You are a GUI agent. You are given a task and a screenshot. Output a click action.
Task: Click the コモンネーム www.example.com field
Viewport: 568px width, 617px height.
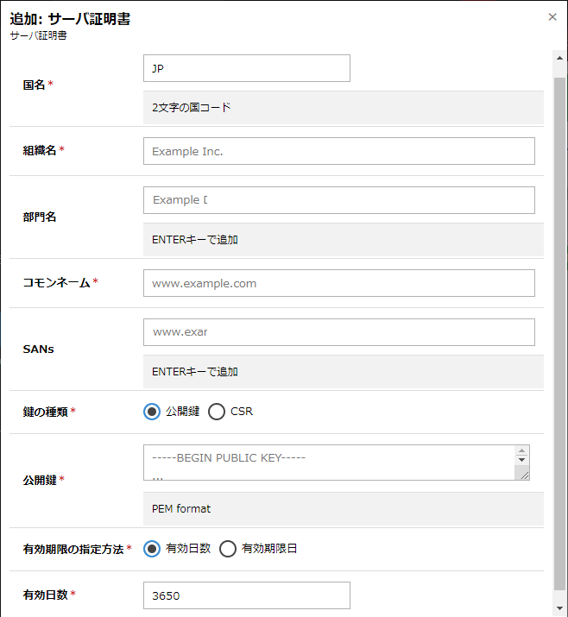click(x=339, y=283)
